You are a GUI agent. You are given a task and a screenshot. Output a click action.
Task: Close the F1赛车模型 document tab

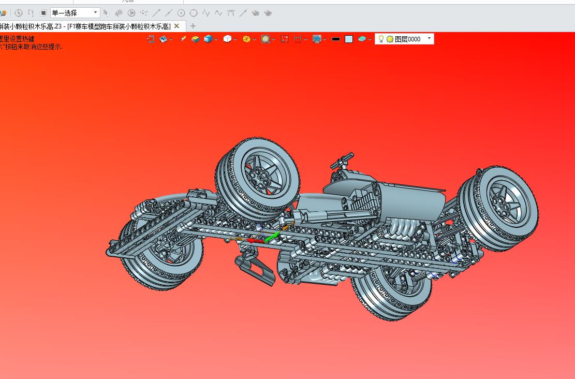(177, 26)
